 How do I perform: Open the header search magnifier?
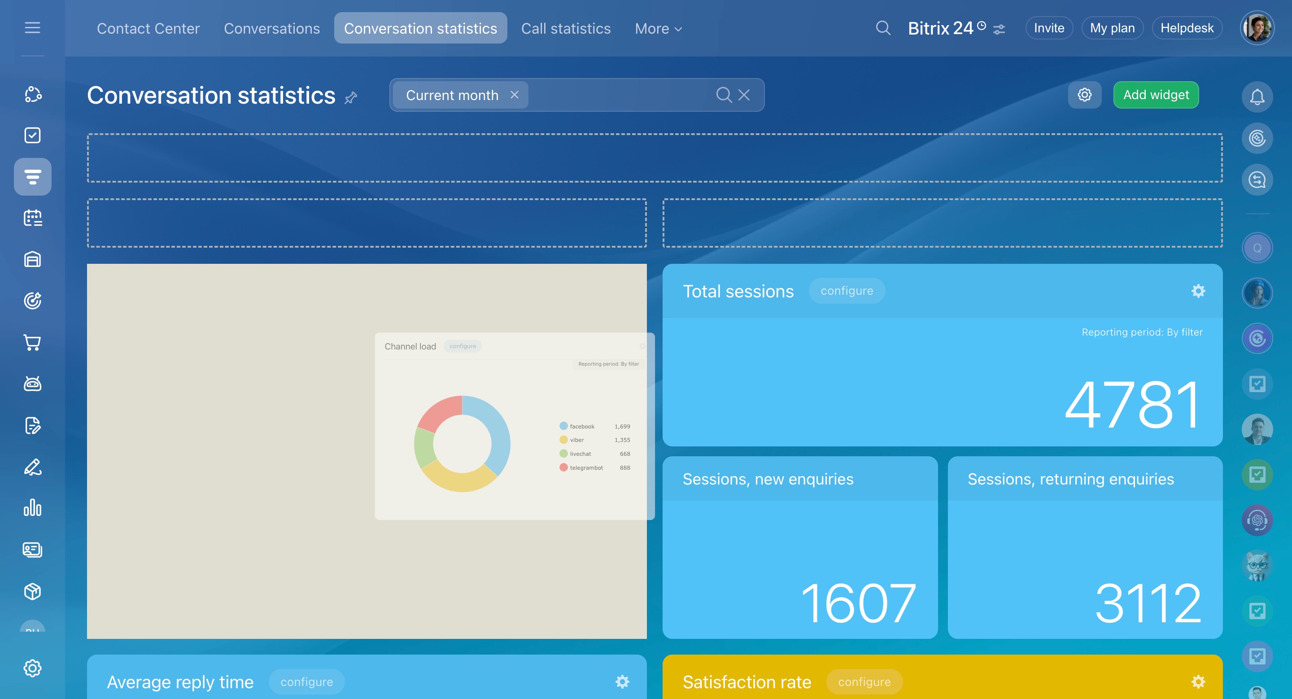pos(883,28)
